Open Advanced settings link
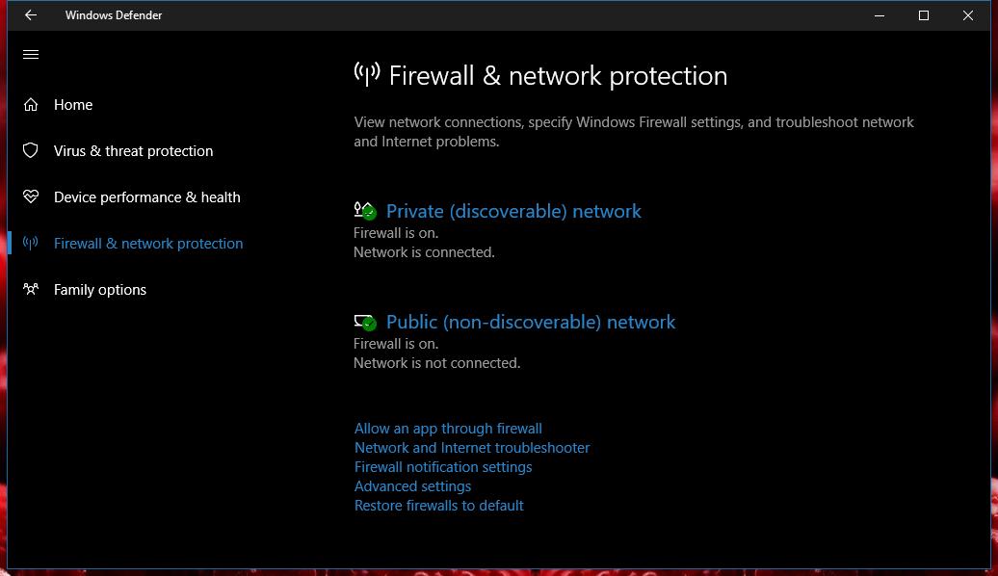 click(x=412, y=486)
